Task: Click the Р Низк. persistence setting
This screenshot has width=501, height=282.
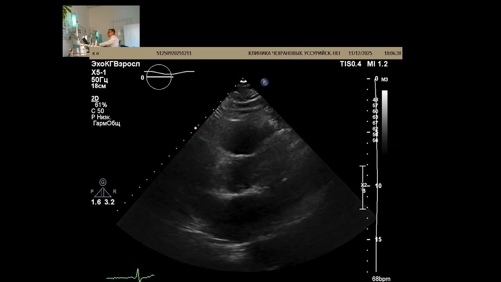Action: coord(101,117)
